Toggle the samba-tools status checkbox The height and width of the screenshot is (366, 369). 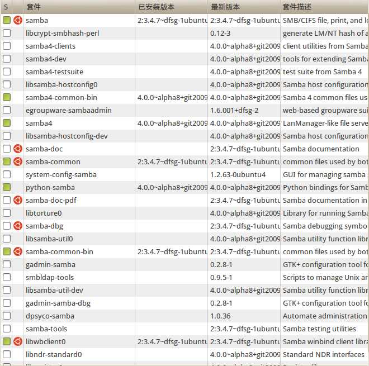(x=7, y=329)
